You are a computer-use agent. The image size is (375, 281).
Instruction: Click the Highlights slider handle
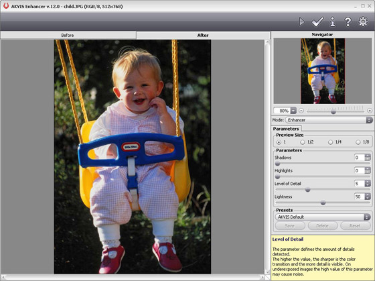tap(277, 176)
